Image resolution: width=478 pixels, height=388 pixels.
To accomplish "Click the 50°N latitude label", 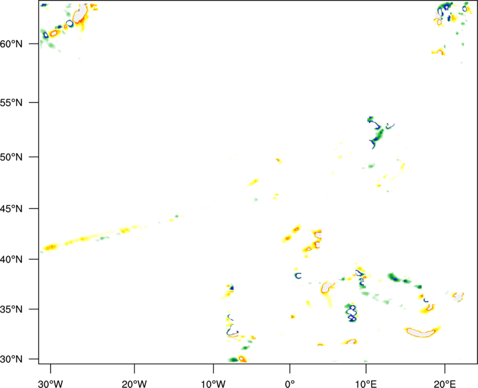I will 11,157.
